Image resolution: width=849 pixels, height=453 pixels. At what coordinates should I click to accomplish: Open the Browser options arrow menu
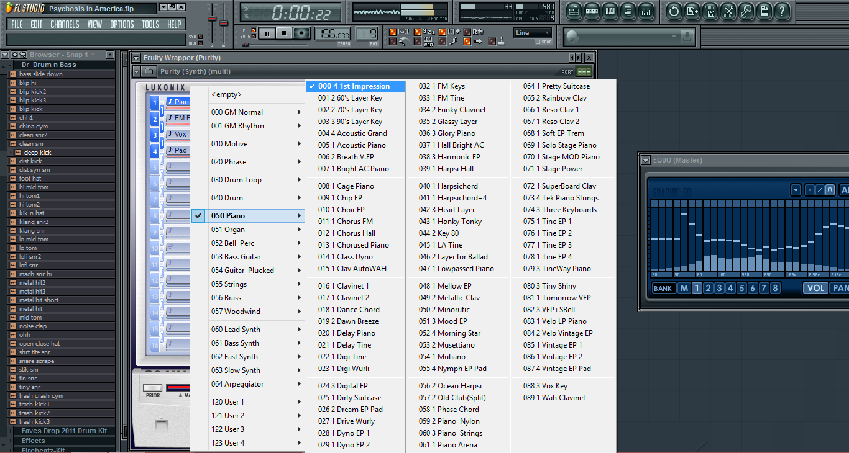pyautogui.click(x=4, y=55)
